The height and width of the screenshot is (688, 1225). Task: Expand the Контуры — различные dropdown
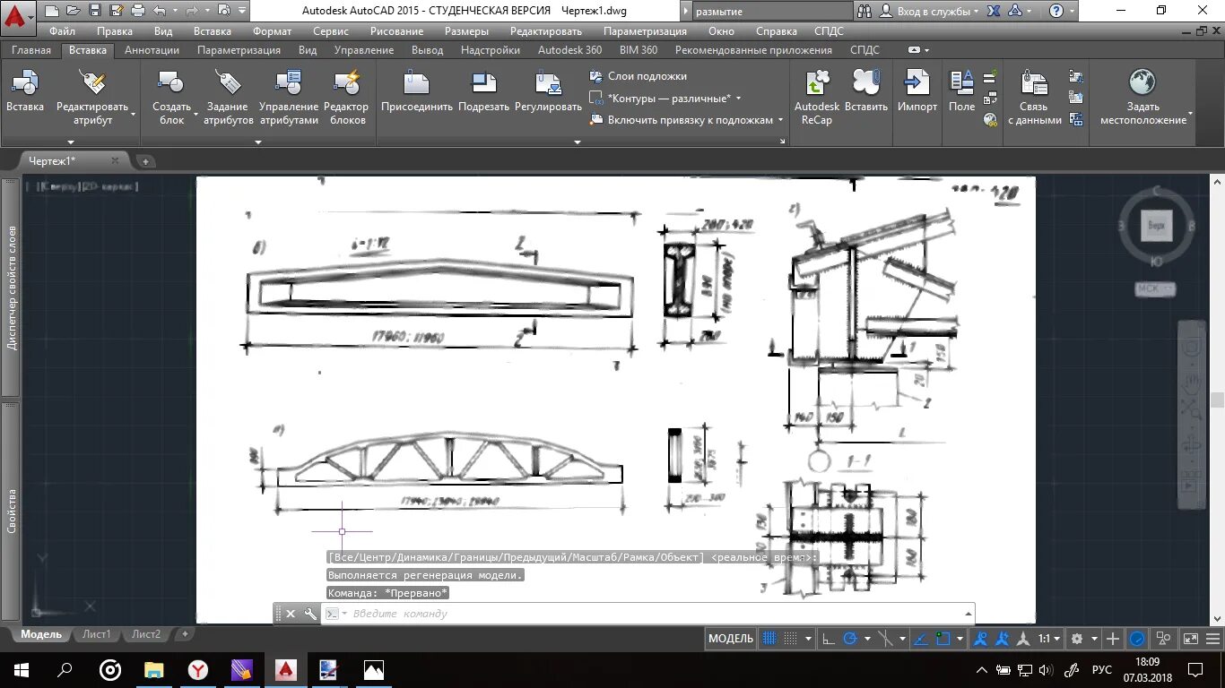[737, 99]
